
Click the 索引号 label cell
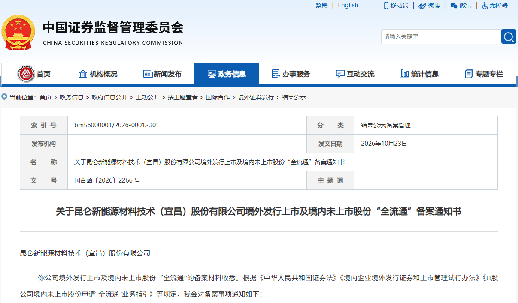tap(44, 125)
